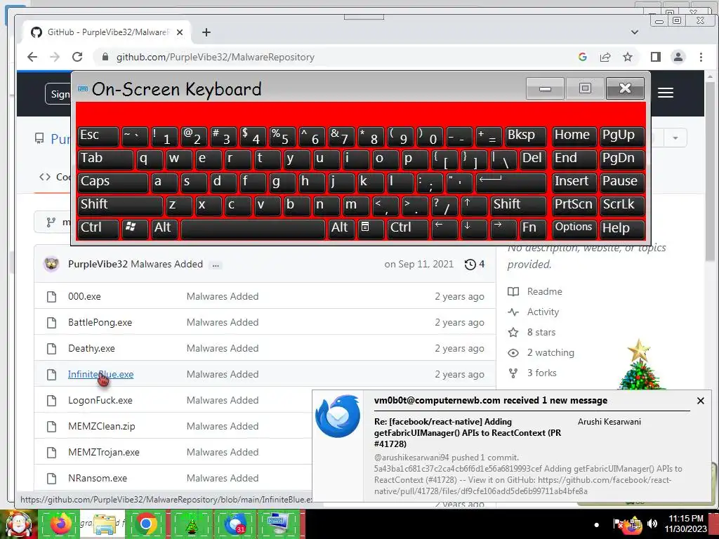Click the on-screen Enter key
The image size is (719, 539).
coord(511,182)
